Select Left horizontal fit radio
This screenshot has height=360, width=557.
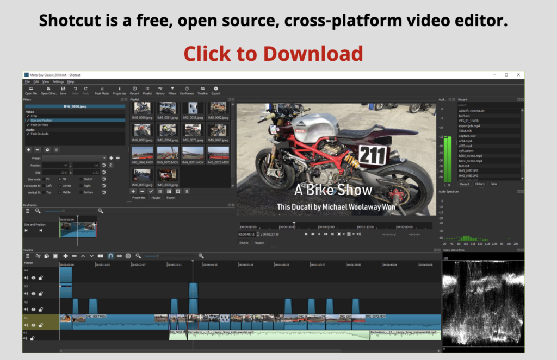click(x=45, y=186)
